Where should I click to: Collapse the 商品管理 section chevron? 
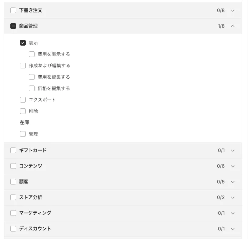(233, 26)
